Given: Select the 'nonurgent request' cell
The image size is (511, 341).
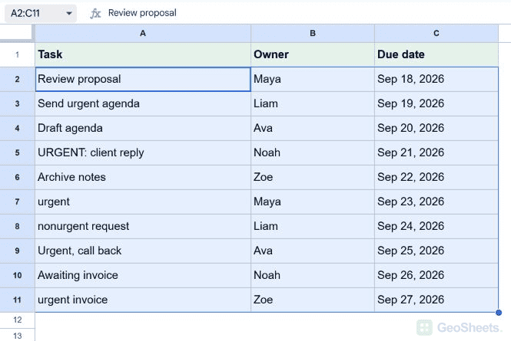Looking at the screenshot, I should coord(143,226).
